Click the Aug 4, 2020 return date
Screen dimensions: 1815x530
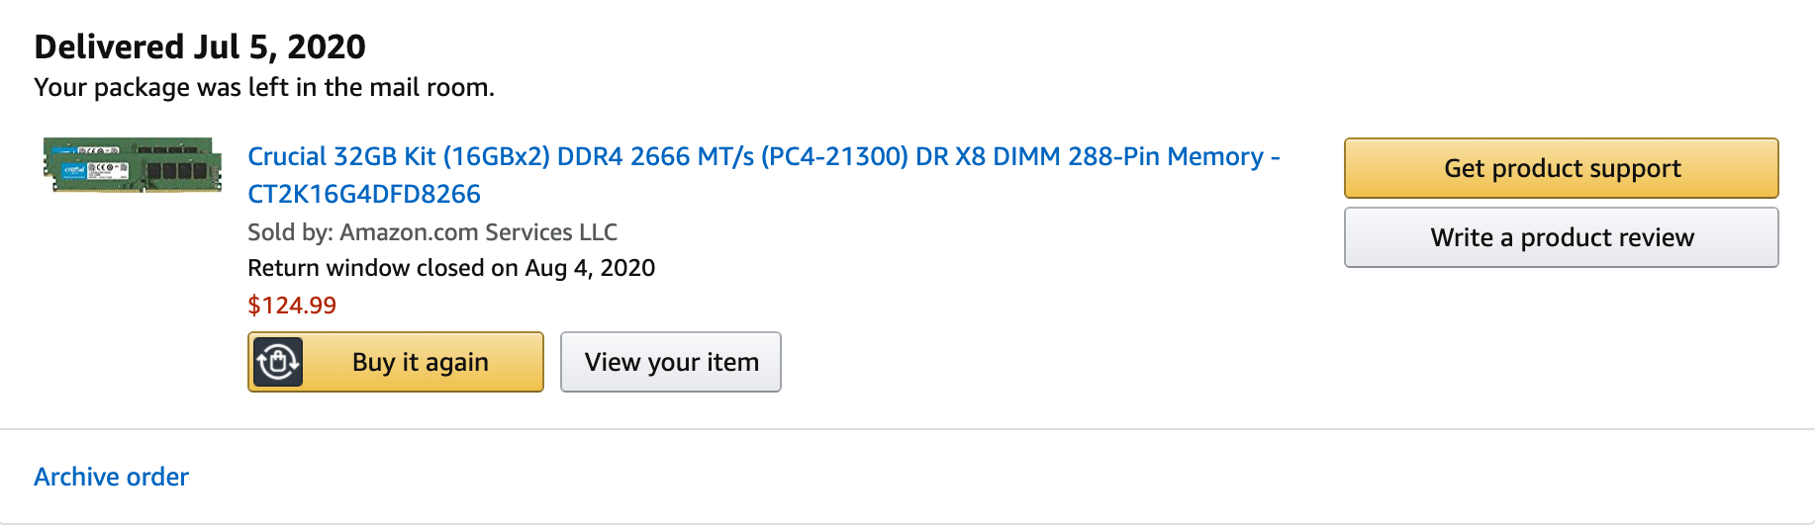590,268
